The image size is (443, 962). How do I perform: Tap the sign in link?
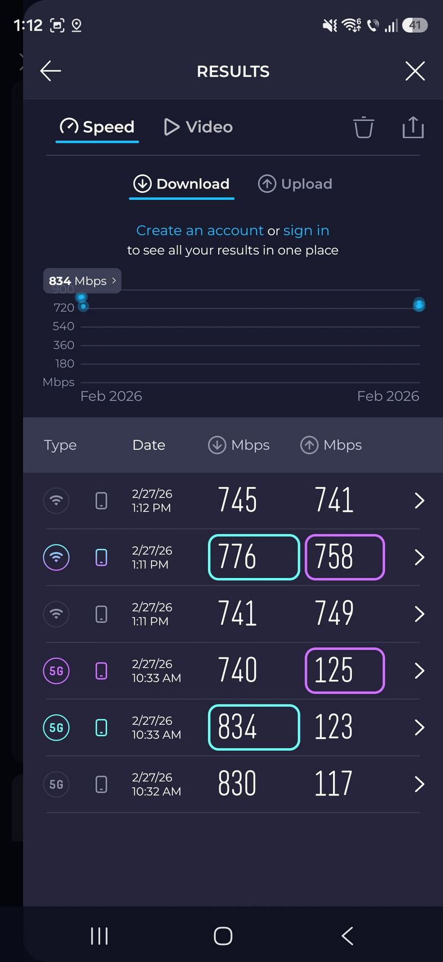(306, 230)
